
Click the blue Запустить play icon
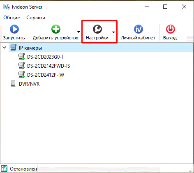[14, 29]
